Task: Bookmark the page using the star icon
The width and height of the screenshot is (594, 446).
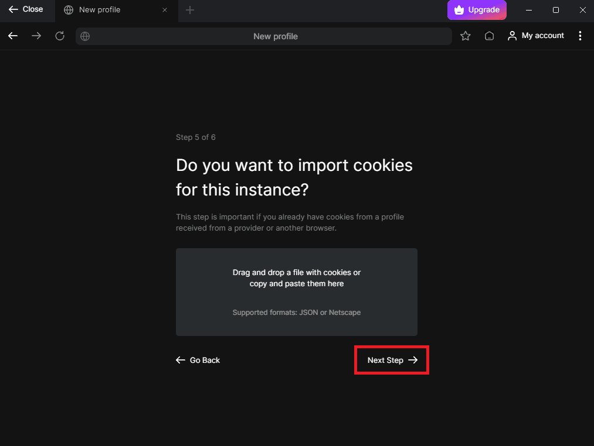Action: pos(465,36)
